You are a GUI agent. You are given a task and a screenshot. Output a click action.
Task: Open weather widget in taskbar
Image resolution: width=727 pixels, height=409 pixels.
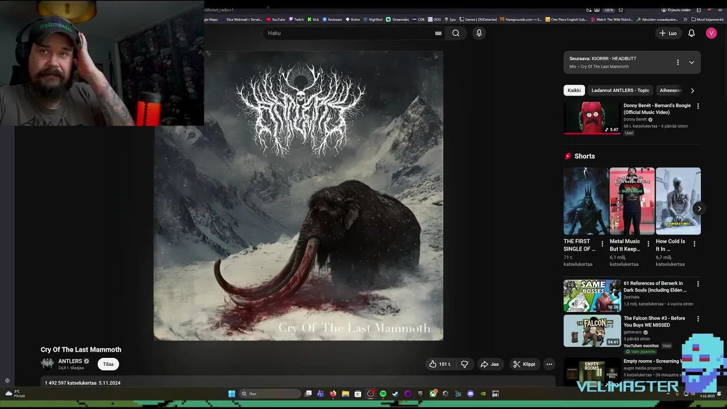point(15,393)
